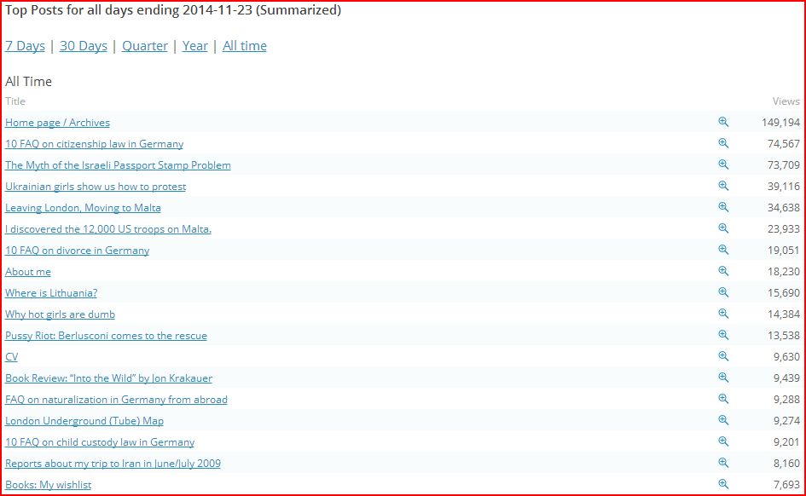The image size is (806, 496).
Task: Click magnifier icon for Home page / Archives row
Action: (723, 123)
